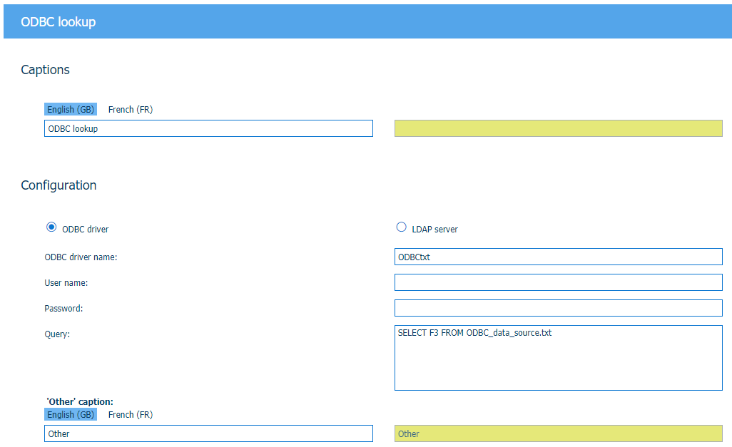Click the white 'Other' caption input field
The image size is (732, 447).
(x=208, y=433)
